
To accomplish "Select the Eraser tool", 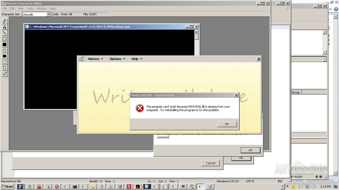I will [5, 74].
